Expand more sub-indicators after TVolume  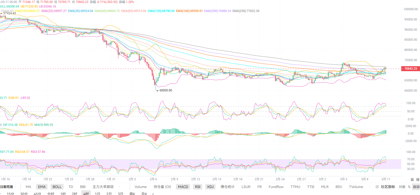(369, 187)
